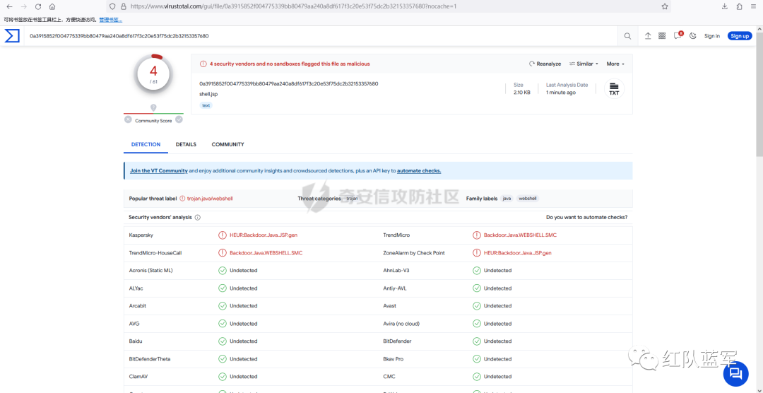Click info icon beside Security vendors' analysis

198,218
